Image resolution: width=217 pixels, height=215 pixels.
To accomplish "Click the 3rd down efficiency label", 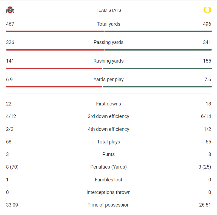I will point(108,116).
